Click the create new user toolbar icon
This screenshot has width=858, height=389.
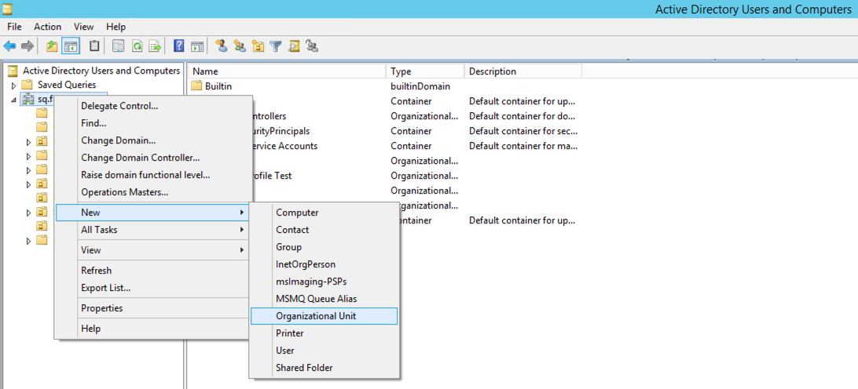tap(222, 46)
